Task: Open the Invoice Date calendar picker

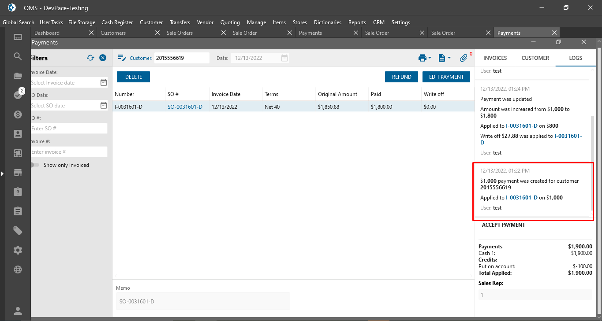Action: click(x=104, y=82)
